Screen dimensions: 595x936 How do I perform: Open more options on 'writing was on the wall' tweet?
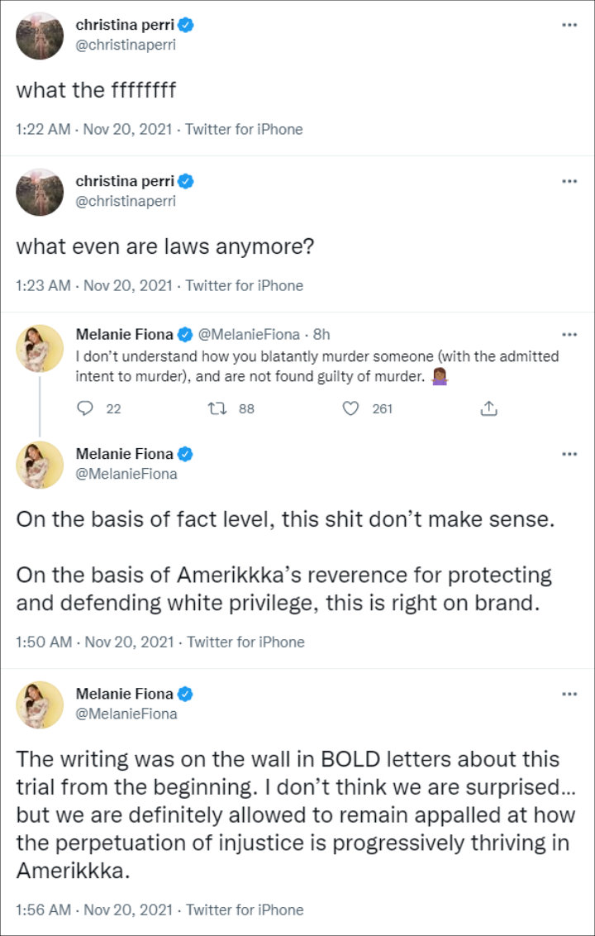point(569,695)
